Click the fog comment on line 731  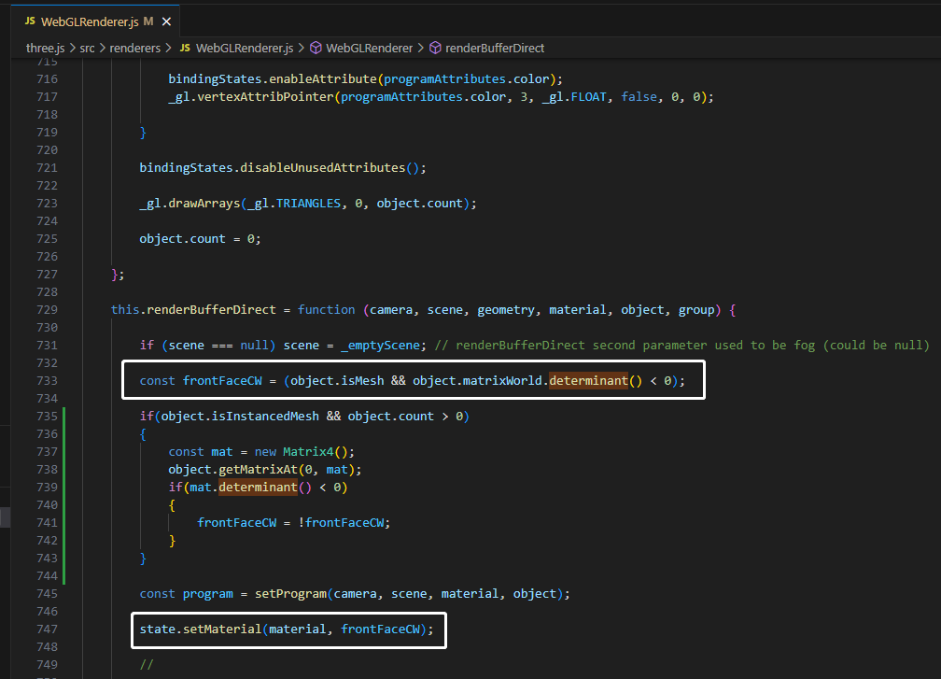point(681,346)
